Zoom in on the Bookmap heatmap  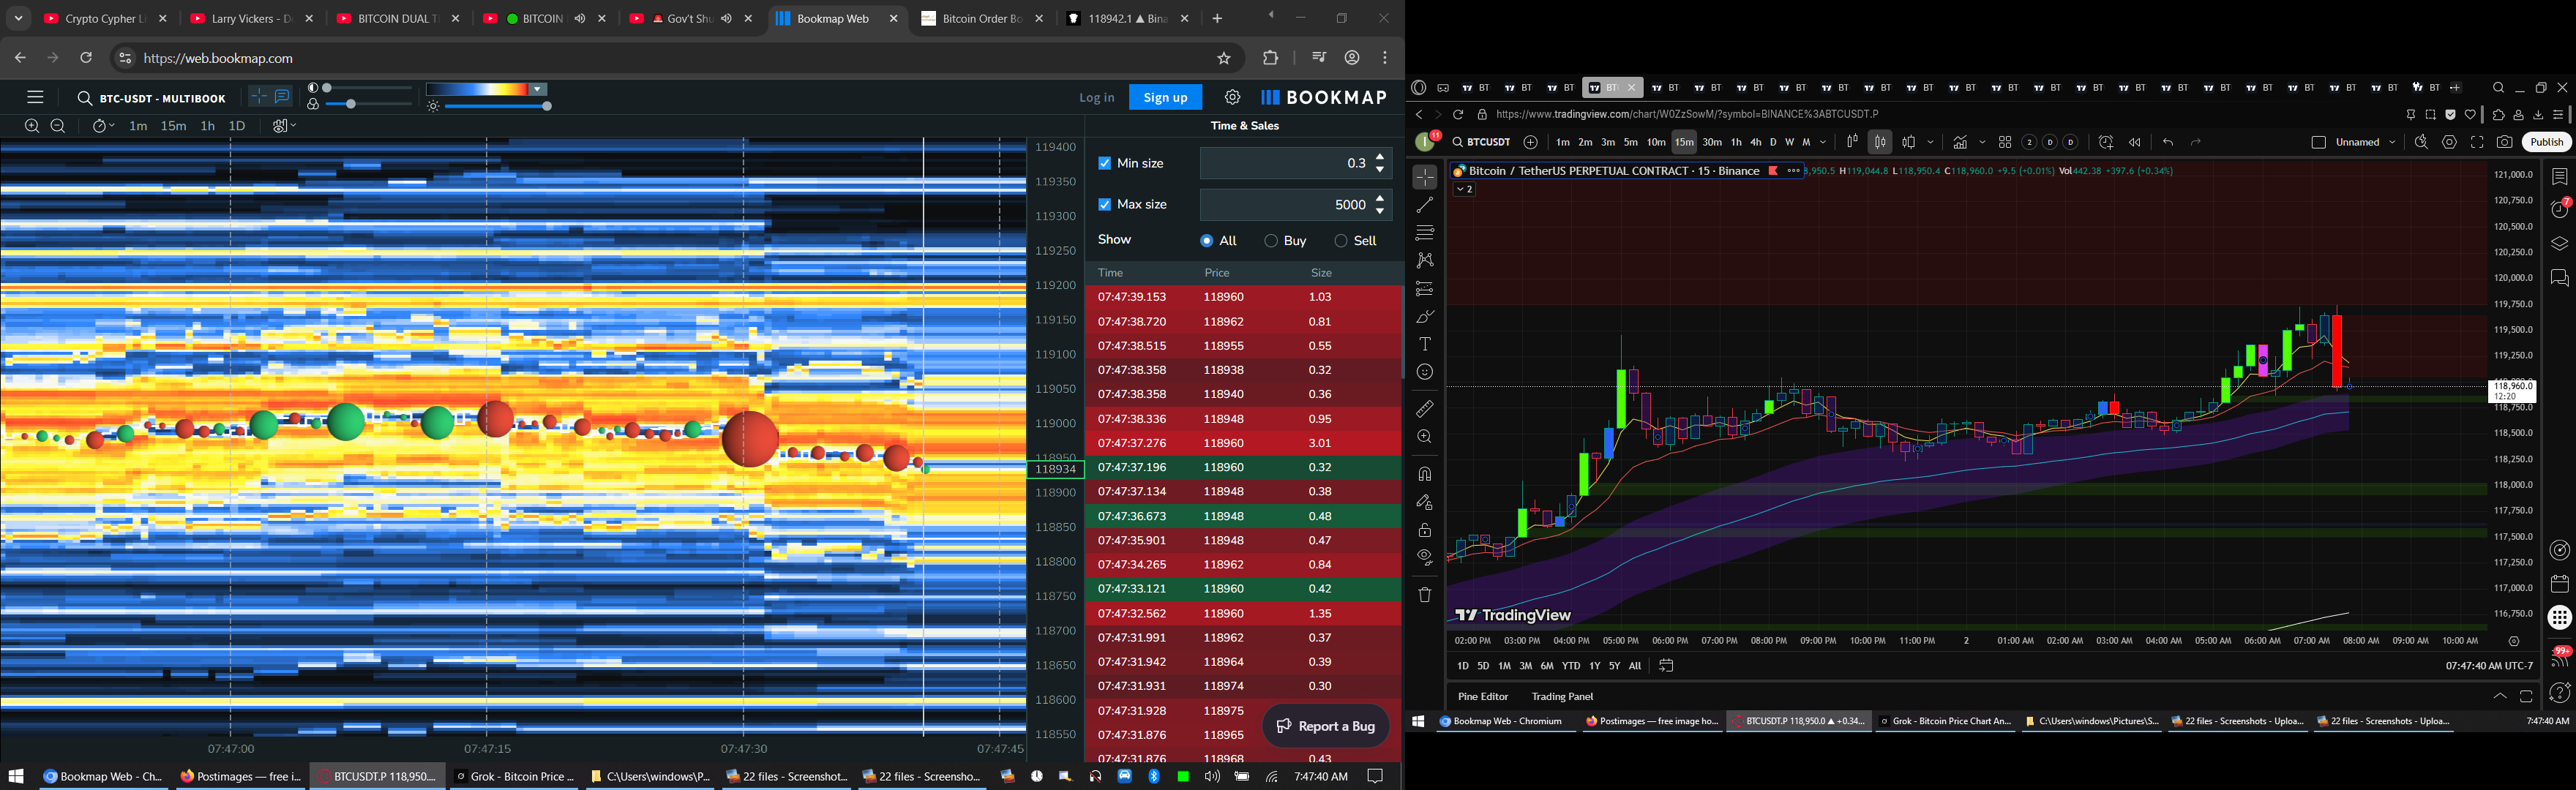[32, 126]
